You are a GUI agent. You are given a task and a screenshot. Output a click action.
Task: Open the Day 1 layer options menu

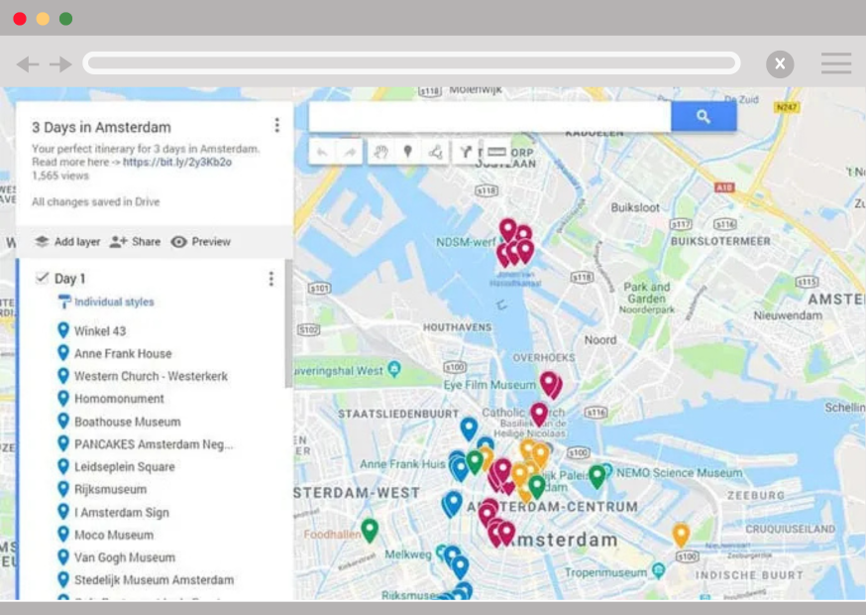point(271,279)
